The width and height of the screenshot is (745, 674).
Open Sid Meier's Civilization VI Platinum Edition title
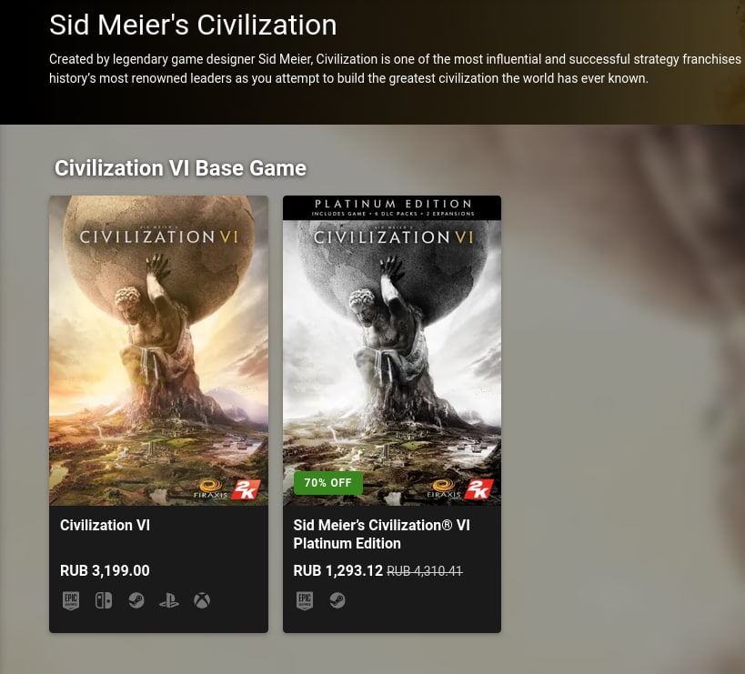[x=381, y=534]
